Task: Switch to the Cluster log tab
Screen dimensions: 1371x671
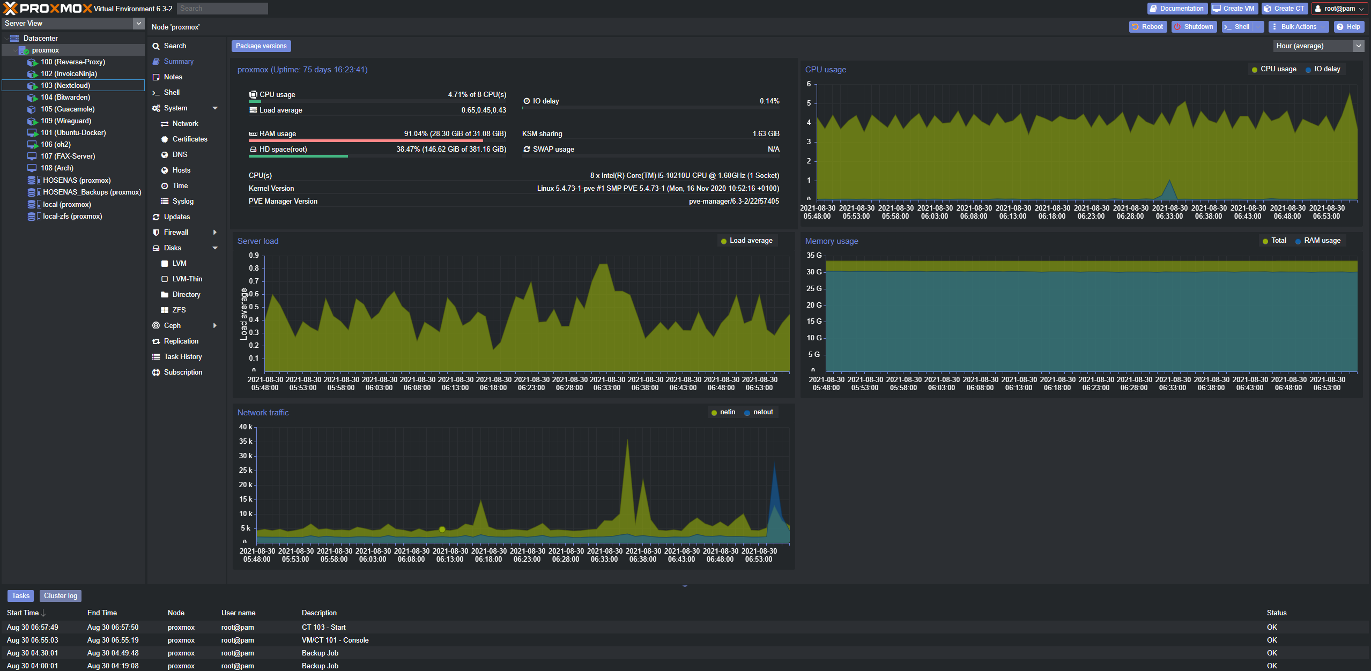Action: click(x=61, y=596)
